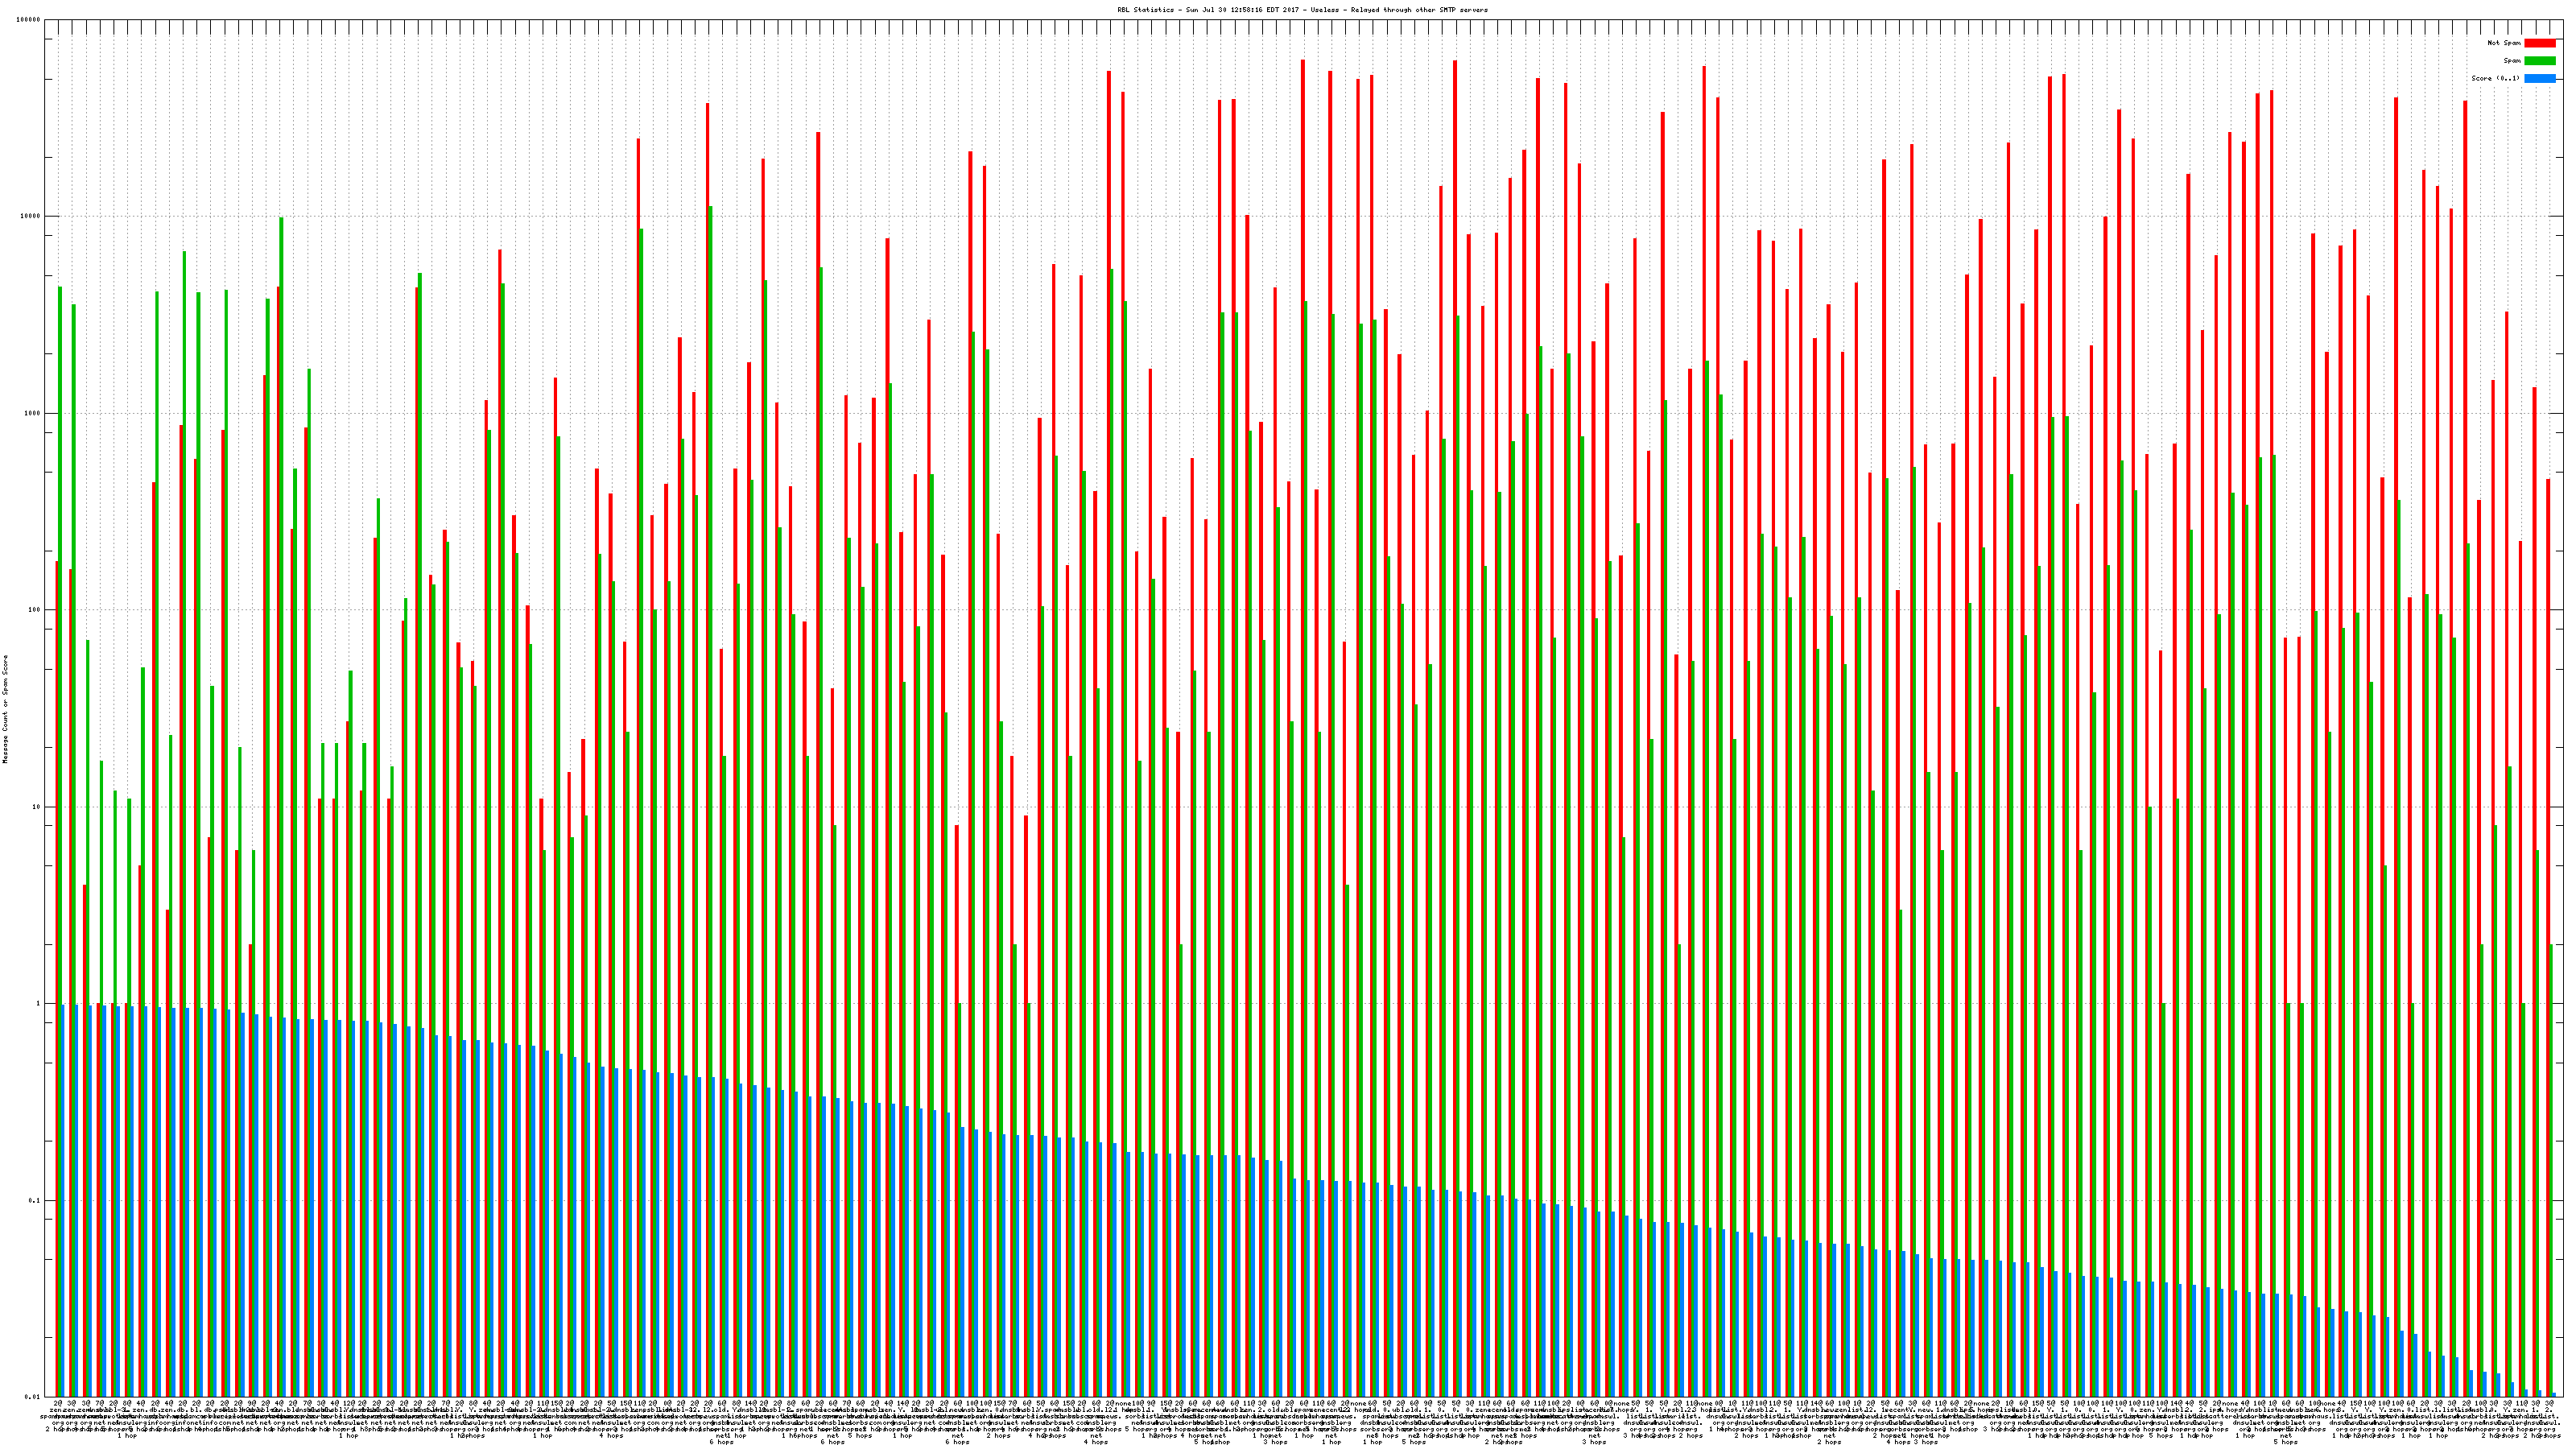Click the blue Score legend swatch
Viewport: 2576px width, 1449px height.
(x=2539, y=78)
